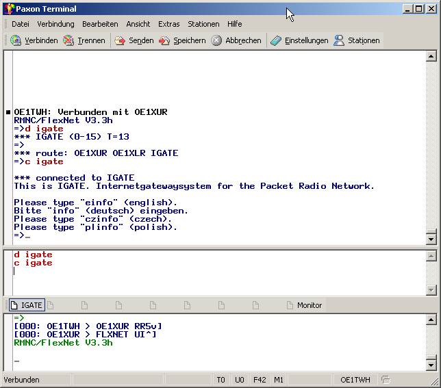Viewport: 441px width, 388px height.
Task: Click monitor line "OE1XUR > FLXNET UI^"
Action: click(85, 335)
